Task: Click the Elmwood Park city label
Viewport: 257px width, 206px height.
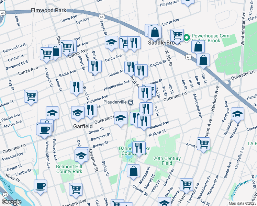Action: tap(48, 11)
